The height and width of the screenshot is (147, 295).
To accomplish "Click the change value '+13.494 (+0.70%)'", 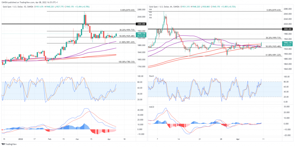I will [x=82, y=7].
